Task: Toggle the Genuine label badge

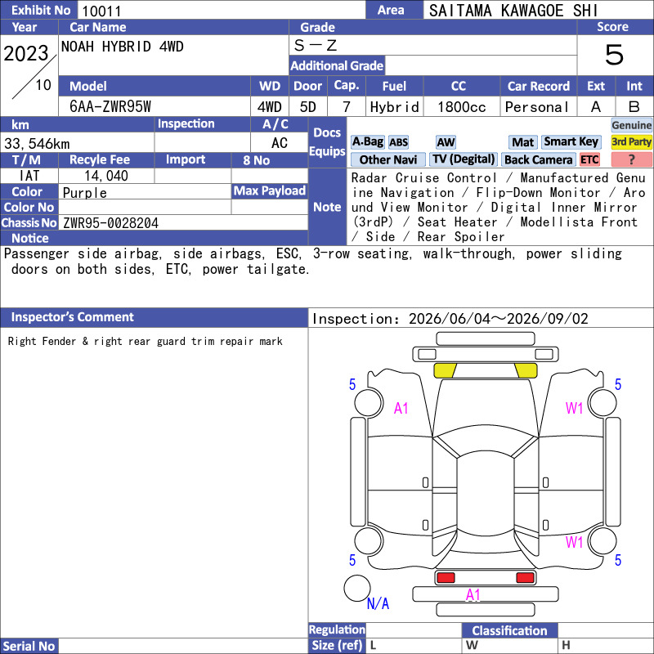Action: pyautogui.click(x=631, y=125)
